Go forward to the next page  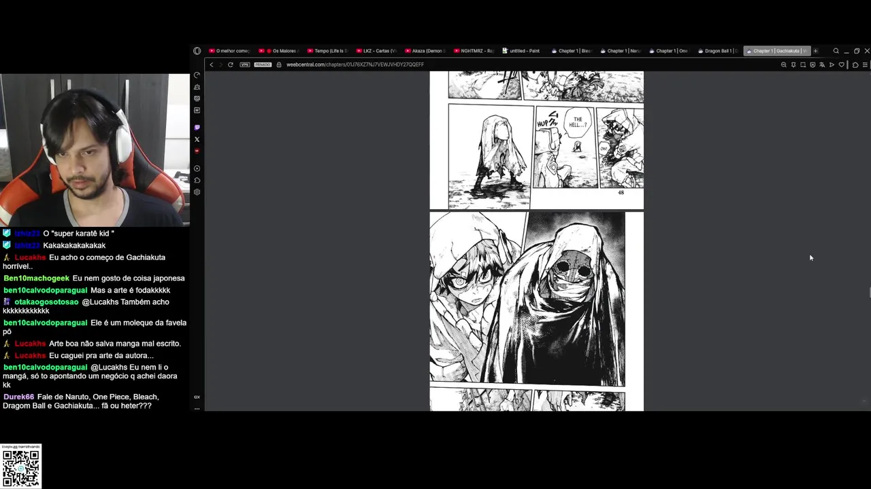click(x=220, y=65)
